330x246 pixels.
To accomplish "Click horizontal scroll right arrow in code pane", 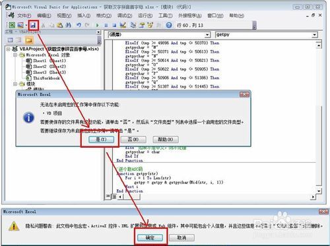I will [313, 197].
